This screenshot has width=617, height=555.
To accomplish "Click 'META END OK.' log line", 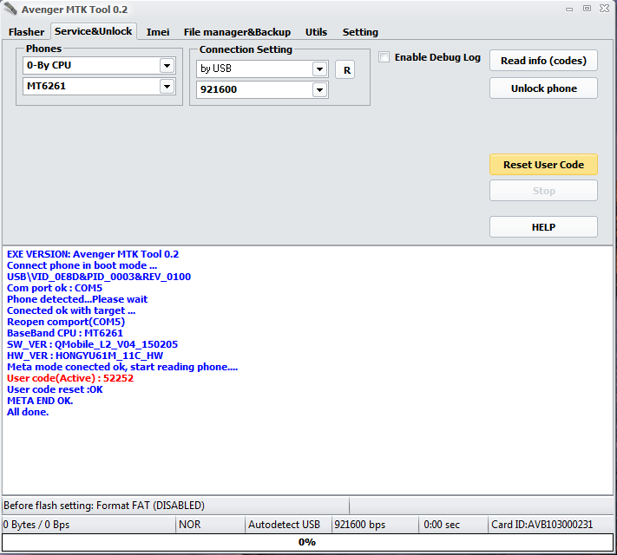I will pos(40,401).
